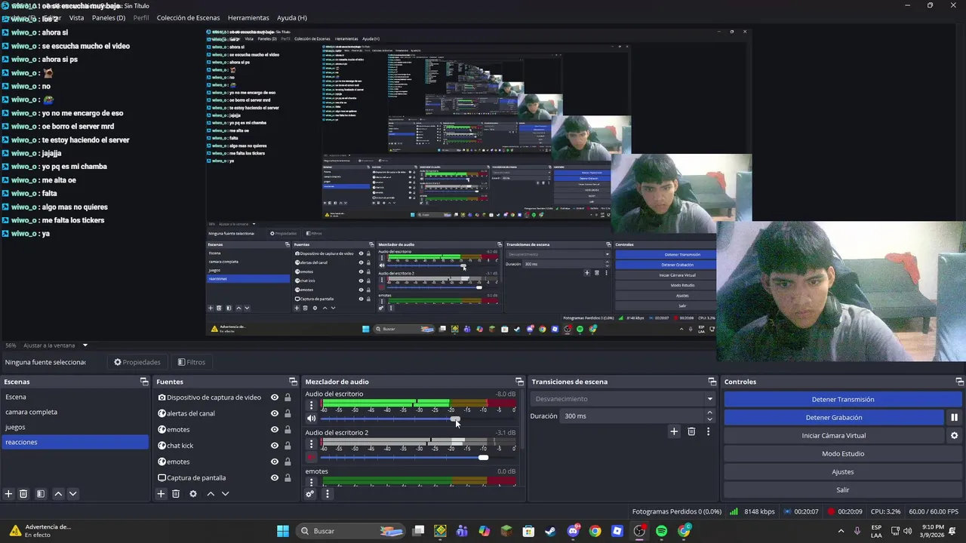Adjust Audio del escritorio 2 volume slider
Screen dimensions: 966x543
[483, 457]
